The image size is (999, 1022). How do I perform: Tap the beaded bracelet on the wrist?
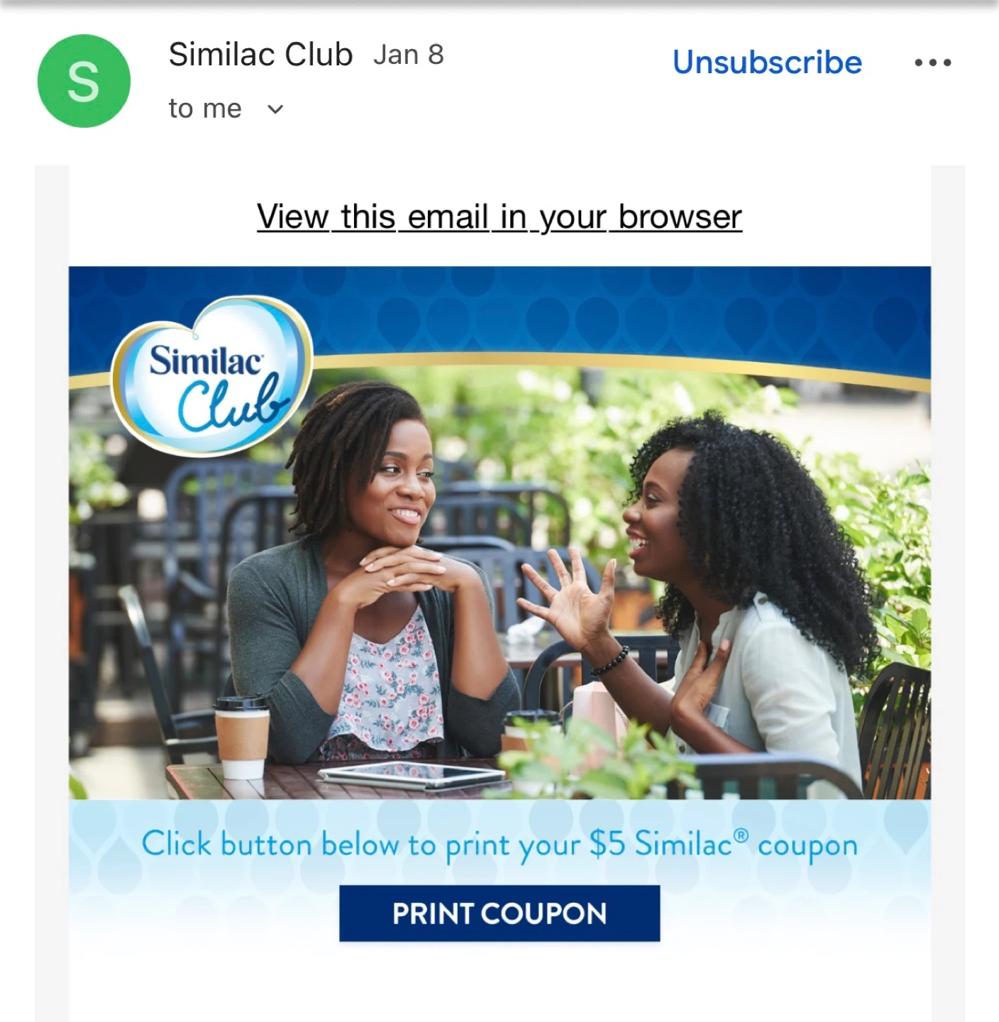click(x=610, y=661)
